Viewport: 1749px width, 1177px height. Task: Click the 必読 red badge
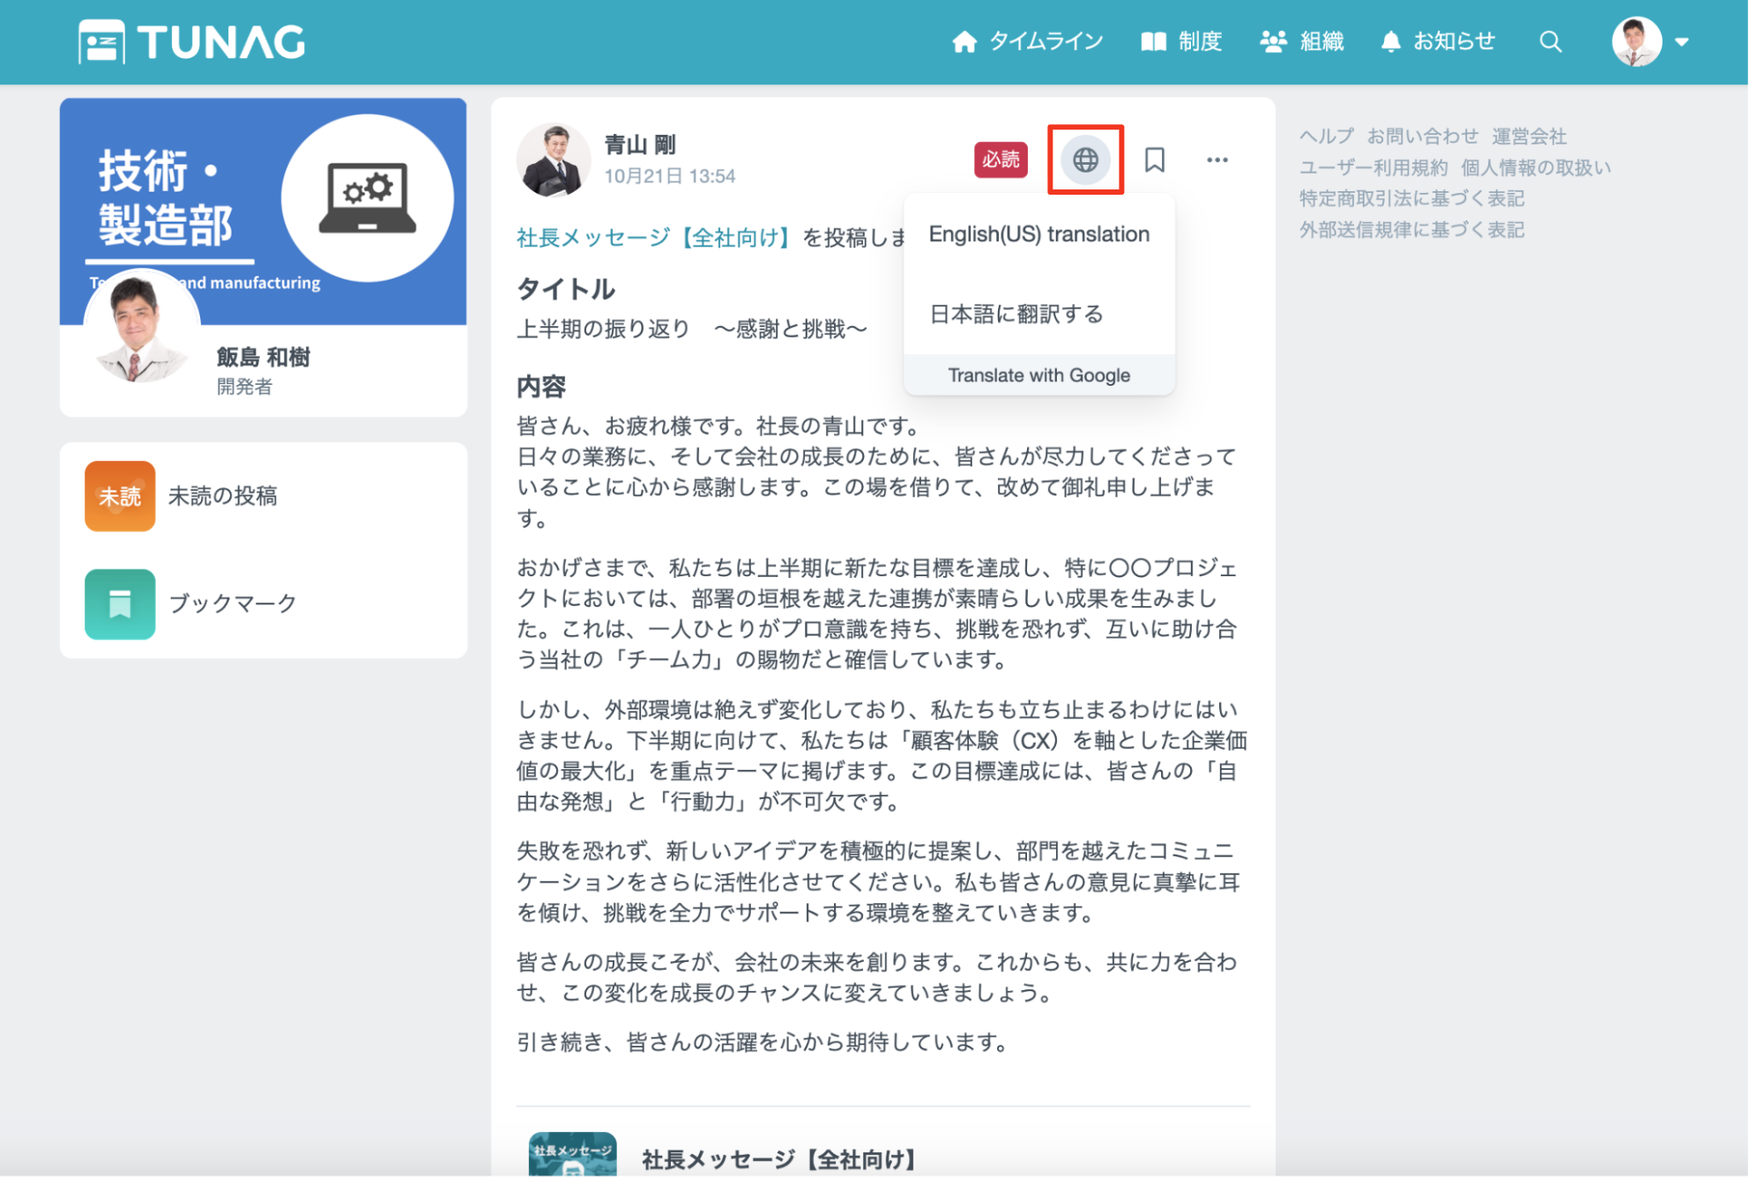coord(1001,159)
